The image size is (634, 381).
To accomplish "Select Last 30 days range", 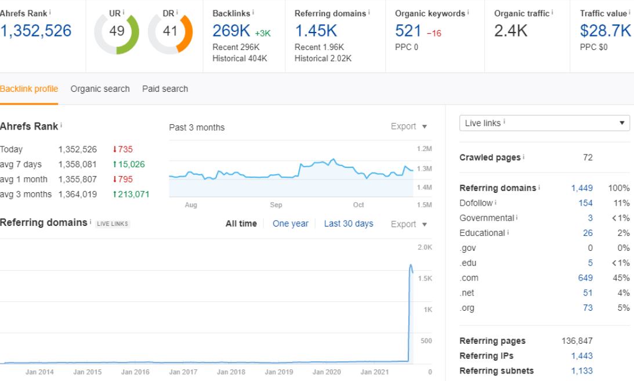I will [349, 224].
